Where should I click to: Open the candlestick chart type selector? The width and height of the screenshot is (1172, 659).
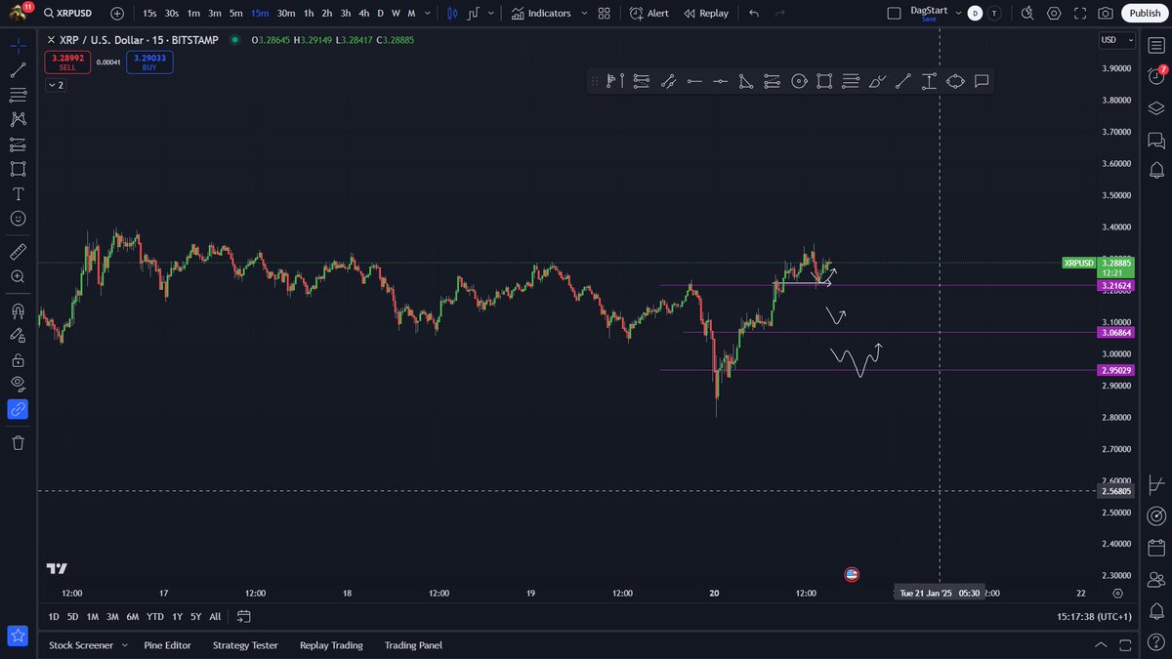click(451, 14)
